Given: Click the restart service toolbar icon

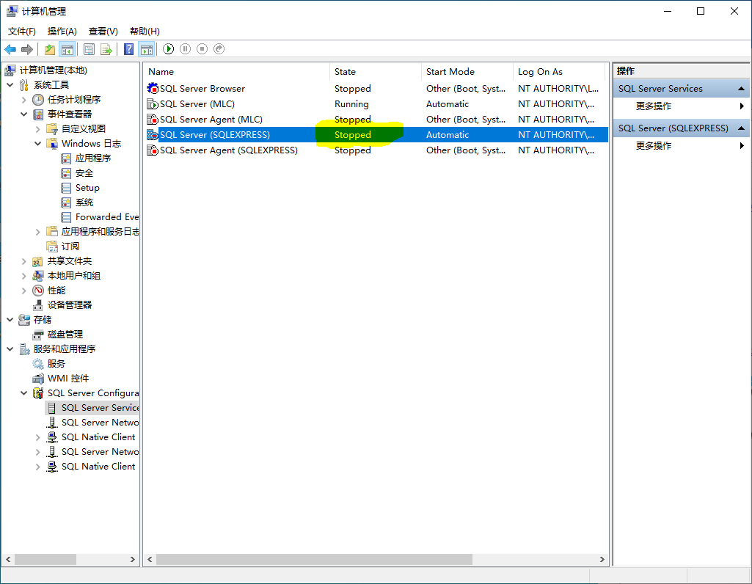Looking at the screenshot, I should tap(219, 49).
